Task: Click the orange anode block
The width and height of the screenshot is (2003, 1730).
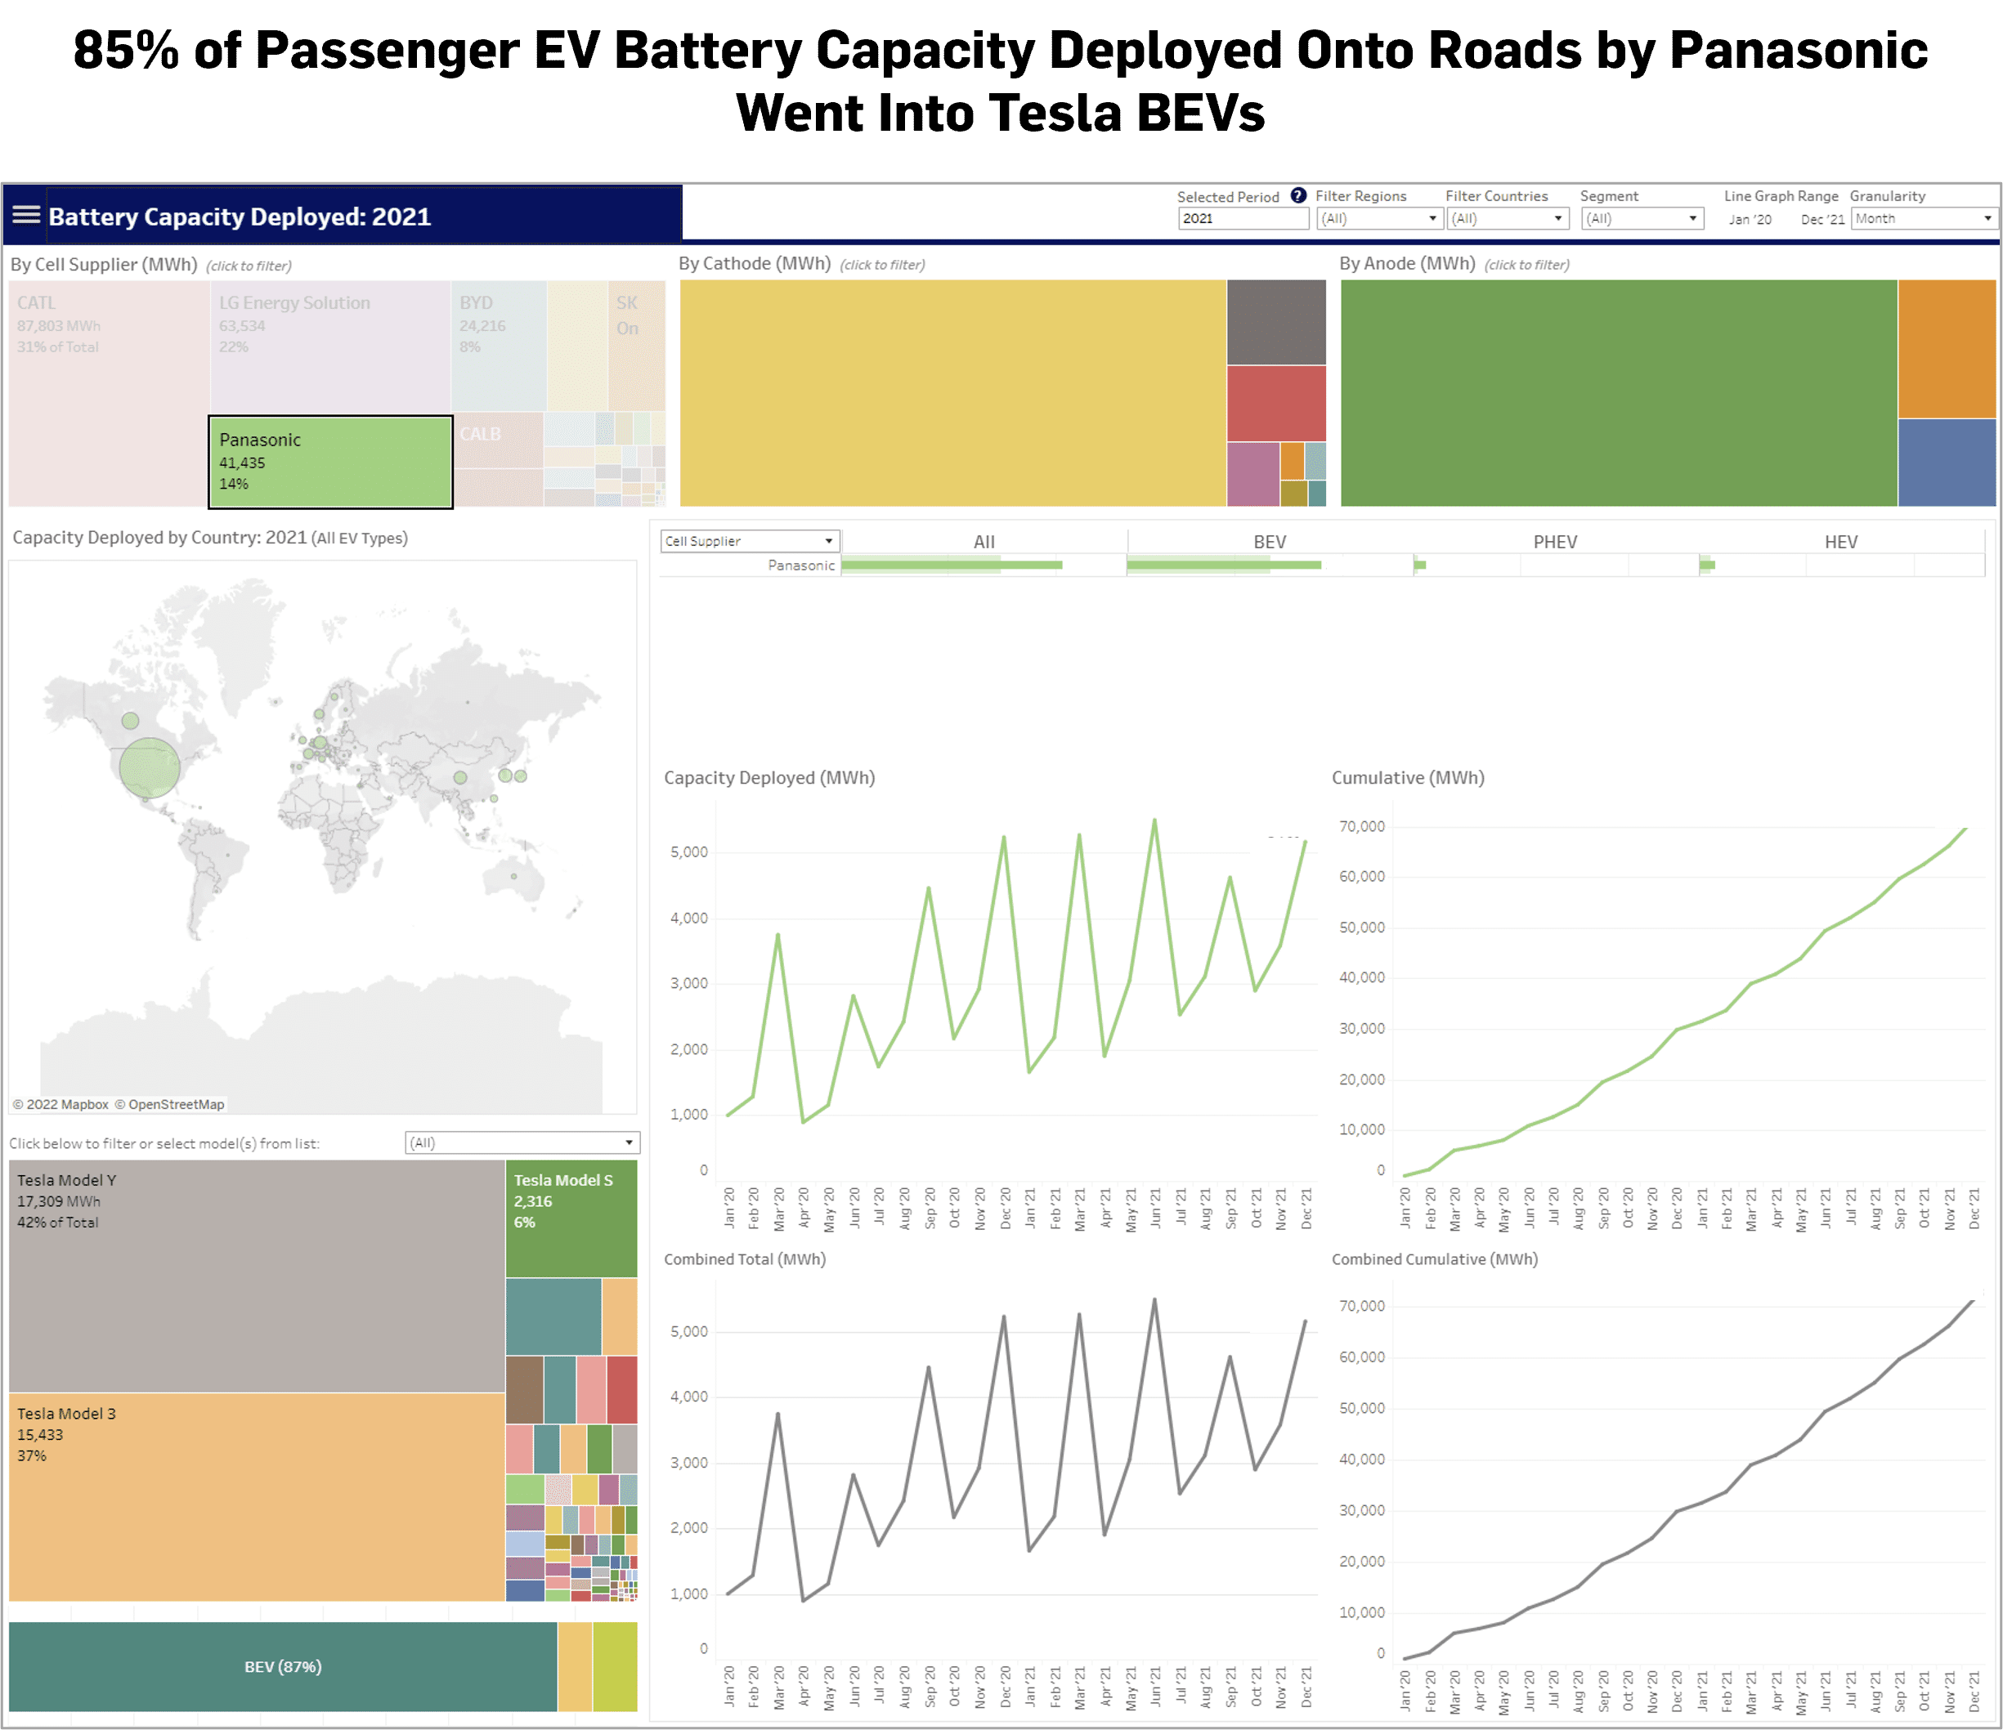Action: pyautogui.click(x=1947, y=349)
